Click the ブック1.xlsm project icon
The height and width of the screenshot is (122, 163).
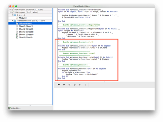[13, 12]
